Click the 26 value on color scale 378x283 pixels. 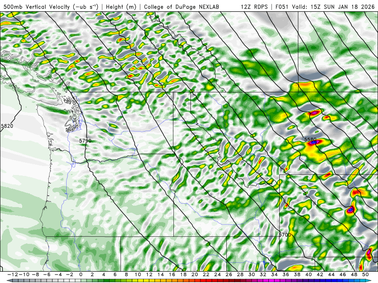tap(229, 275)
